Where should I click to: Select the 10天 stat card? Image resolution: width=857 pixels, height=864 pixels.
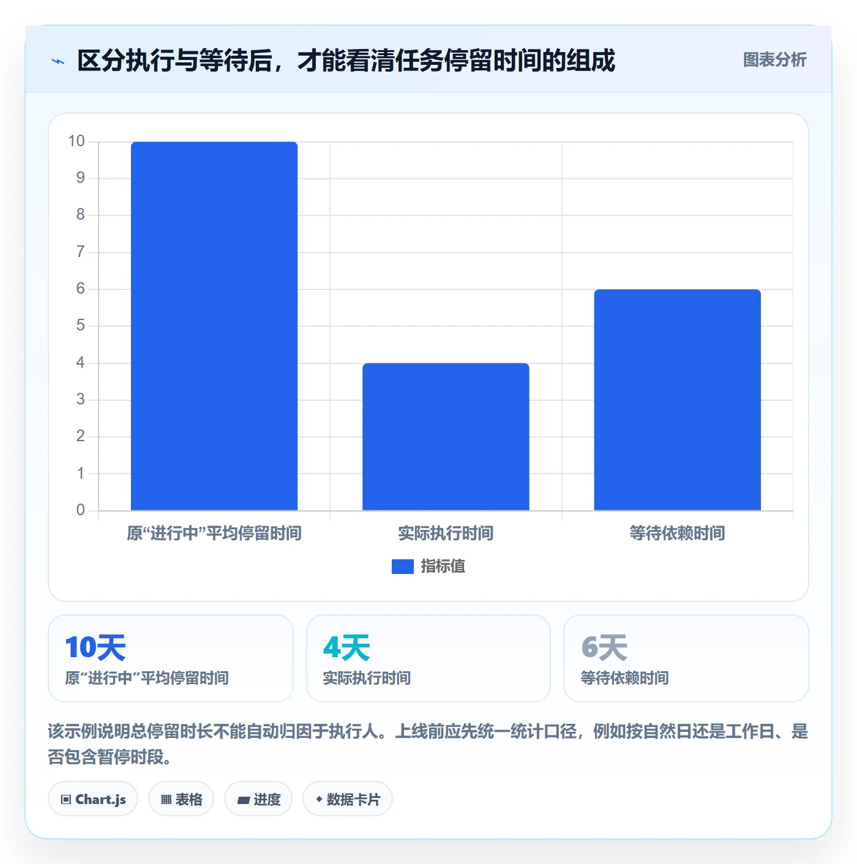[171, 658]
